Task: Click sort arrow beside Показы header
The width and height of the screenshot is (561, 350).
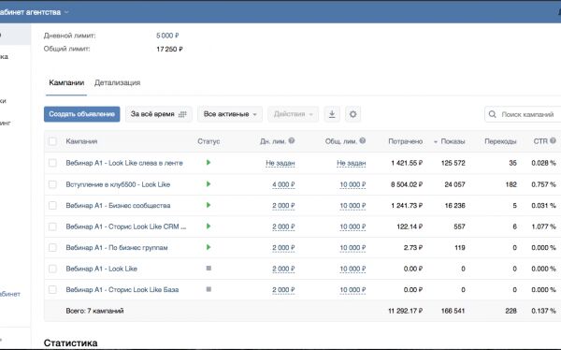Action: (436, 142)
